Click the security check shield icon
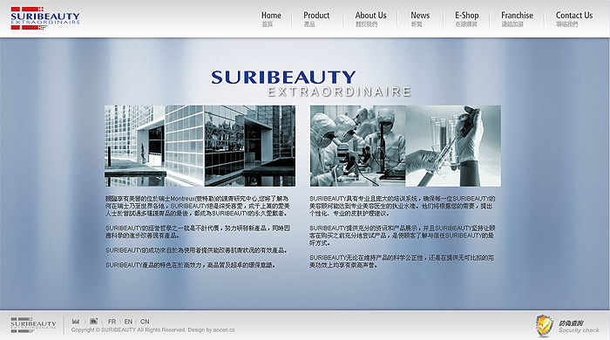 coord(545,325)
